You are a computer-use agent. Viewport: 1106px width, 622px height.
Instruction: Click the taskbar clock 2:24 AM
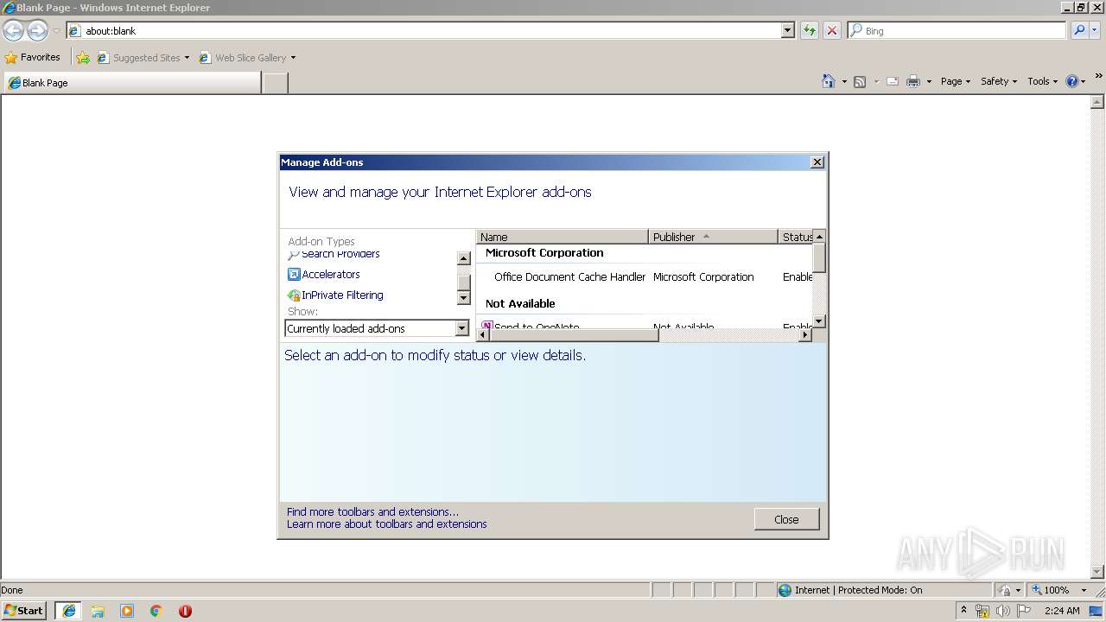(1062, 611)
